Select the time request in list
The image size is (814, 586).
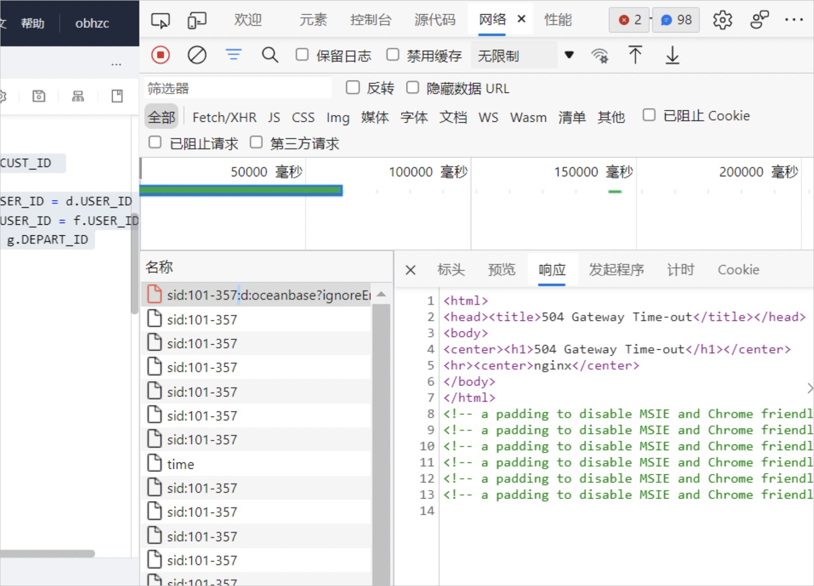pyautogui.click(x=180, y=464)
